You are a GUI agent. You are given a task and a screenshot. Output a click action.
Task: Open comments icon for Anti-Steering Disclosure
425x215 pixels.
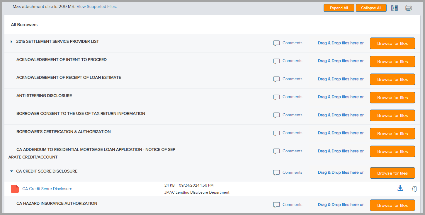(x=276, y=97)
